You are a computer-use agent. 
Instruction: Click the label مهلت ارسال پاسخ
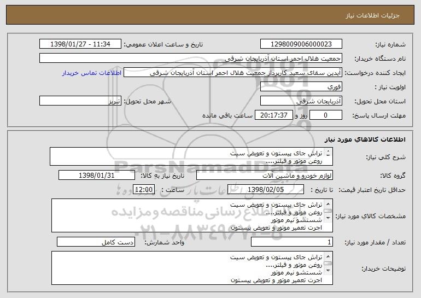click(379, 115)
